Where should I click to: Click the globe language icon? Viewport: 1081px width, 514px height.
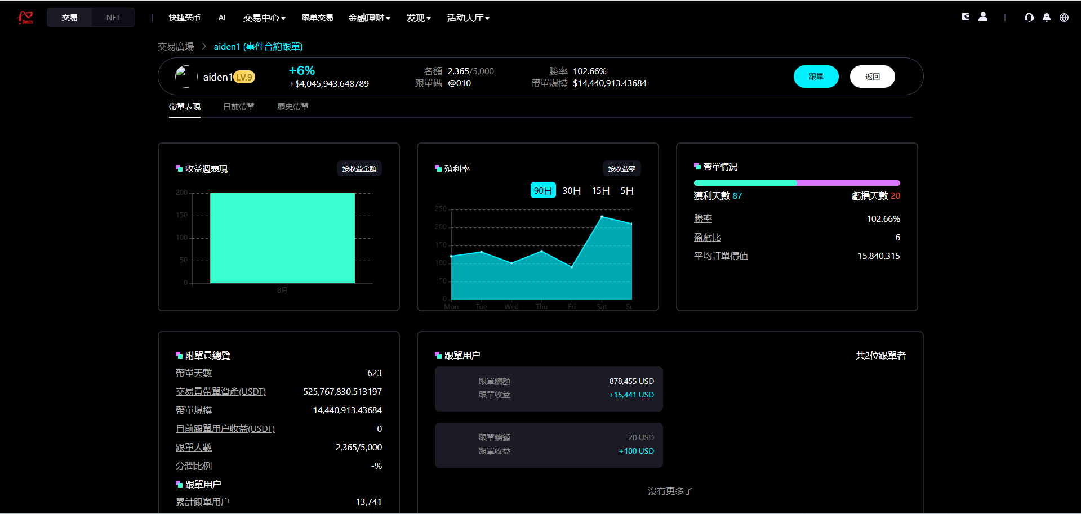(1064, 17)
